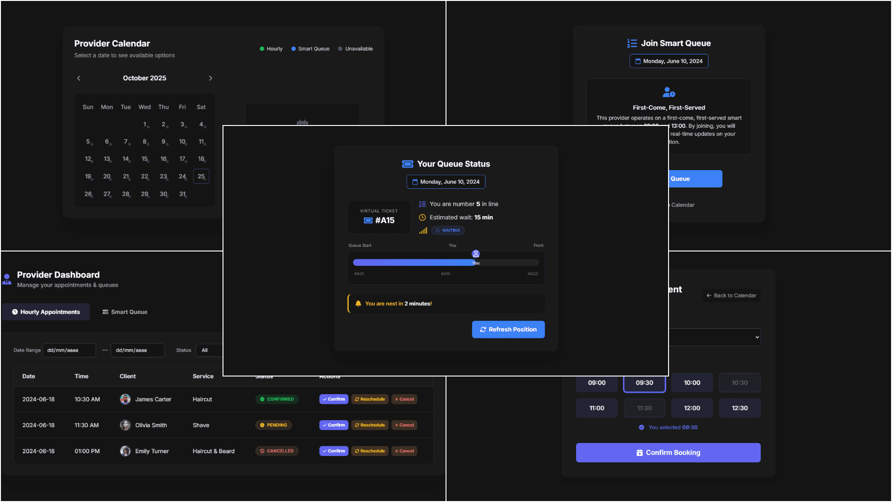892x502 pixels.
Task: Click the Your Queue Status ticket icon
Action: (x=407, y=164)
